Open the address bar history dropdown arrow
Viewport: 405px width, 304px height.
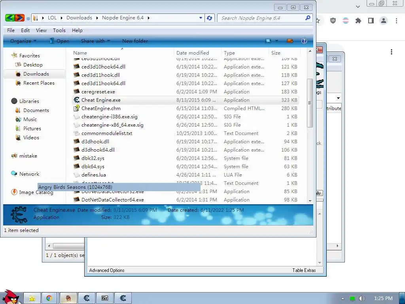tap(201, 18)
